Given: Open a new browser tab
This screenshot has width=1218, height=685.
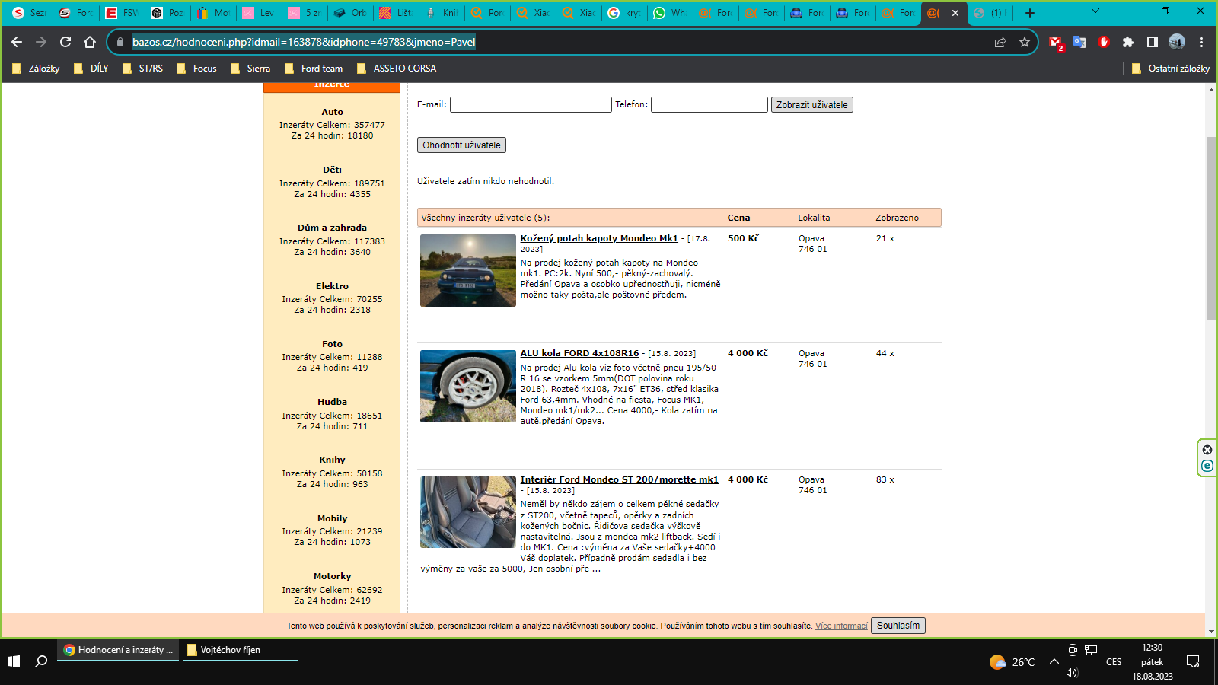Looking at the screenshot, I should (x=1030, y=13).
